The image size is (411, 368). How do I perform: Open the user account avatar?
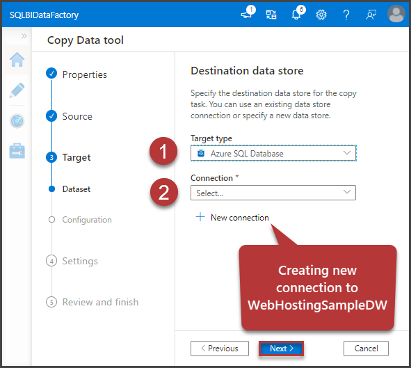396,14
